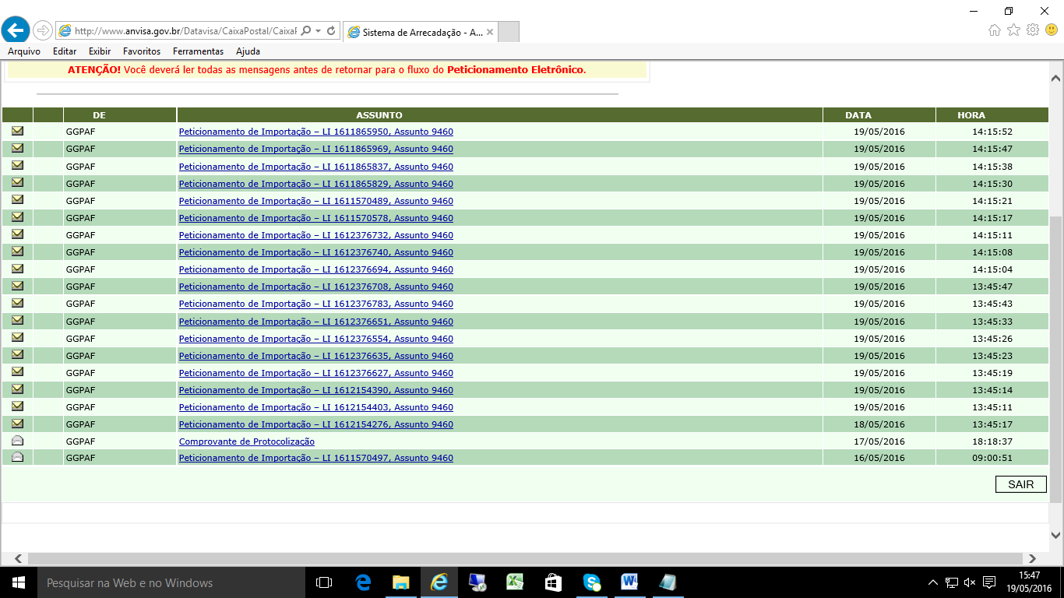Viewport: 1064px width, 598px height.
Task: Click the horizontal scrollbar left arrow
Action: pos(19,558)
